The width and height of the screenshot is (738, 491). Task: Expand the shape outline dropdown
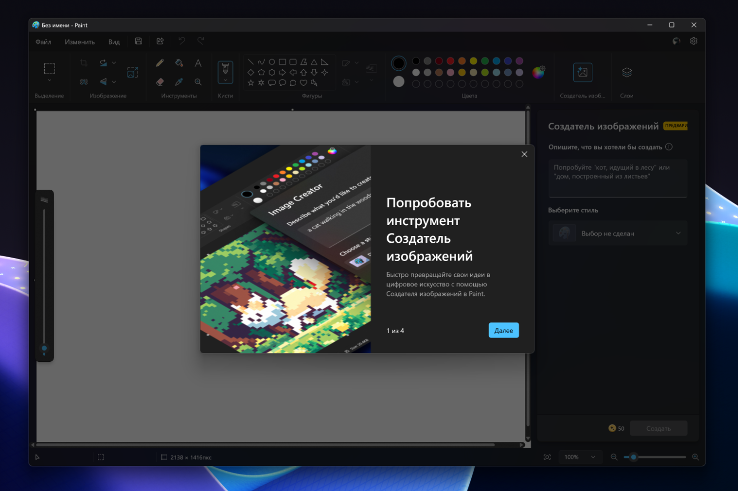357,63
